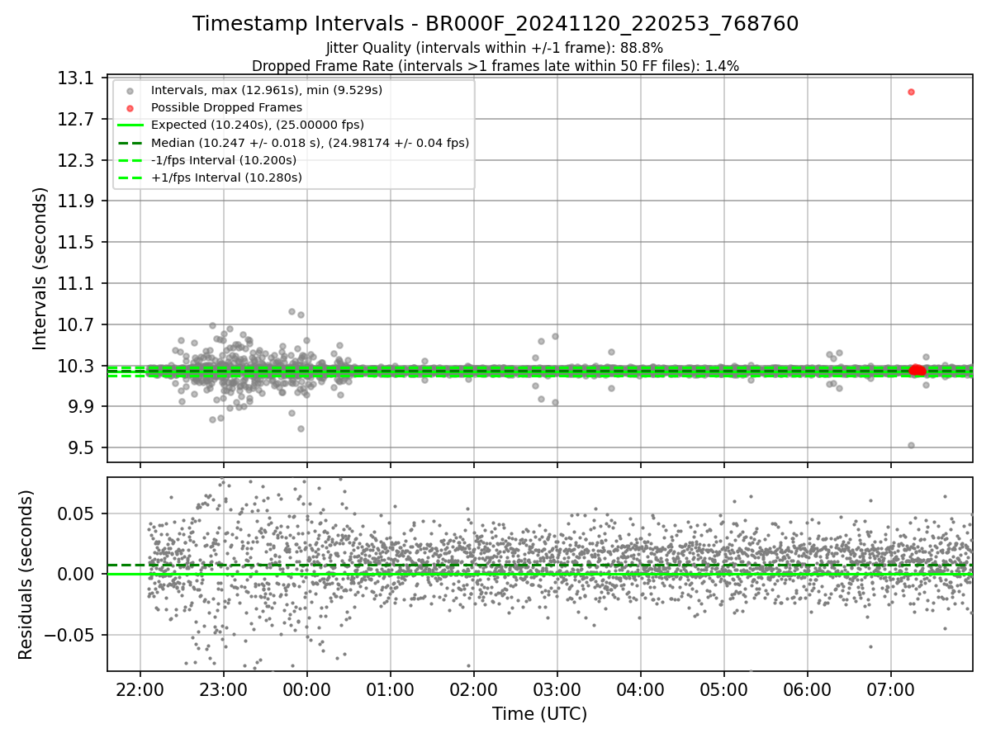
Task: Click the 12.7 y-axis tick label
Action: [x=77, y=120]
